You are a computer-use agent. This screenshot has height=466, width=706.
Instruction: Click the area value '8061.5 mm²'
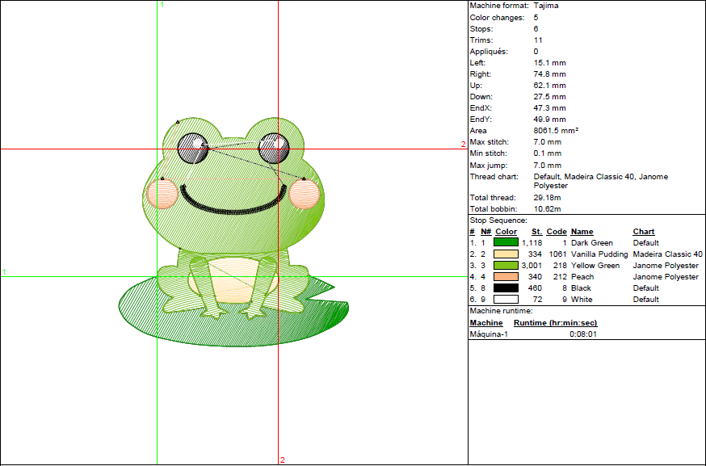coord(556,131)
